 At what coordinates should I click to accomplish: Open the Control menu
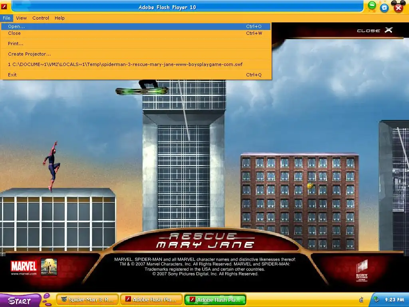coord(41,18)
